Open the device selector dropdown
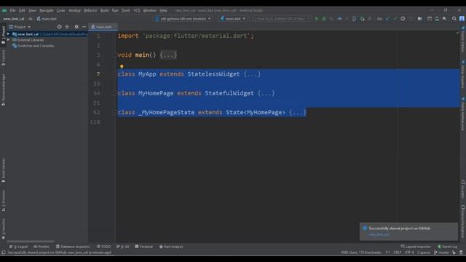This screenshot has height=262, width=466. pyautogui.click(x=183, y=19)
